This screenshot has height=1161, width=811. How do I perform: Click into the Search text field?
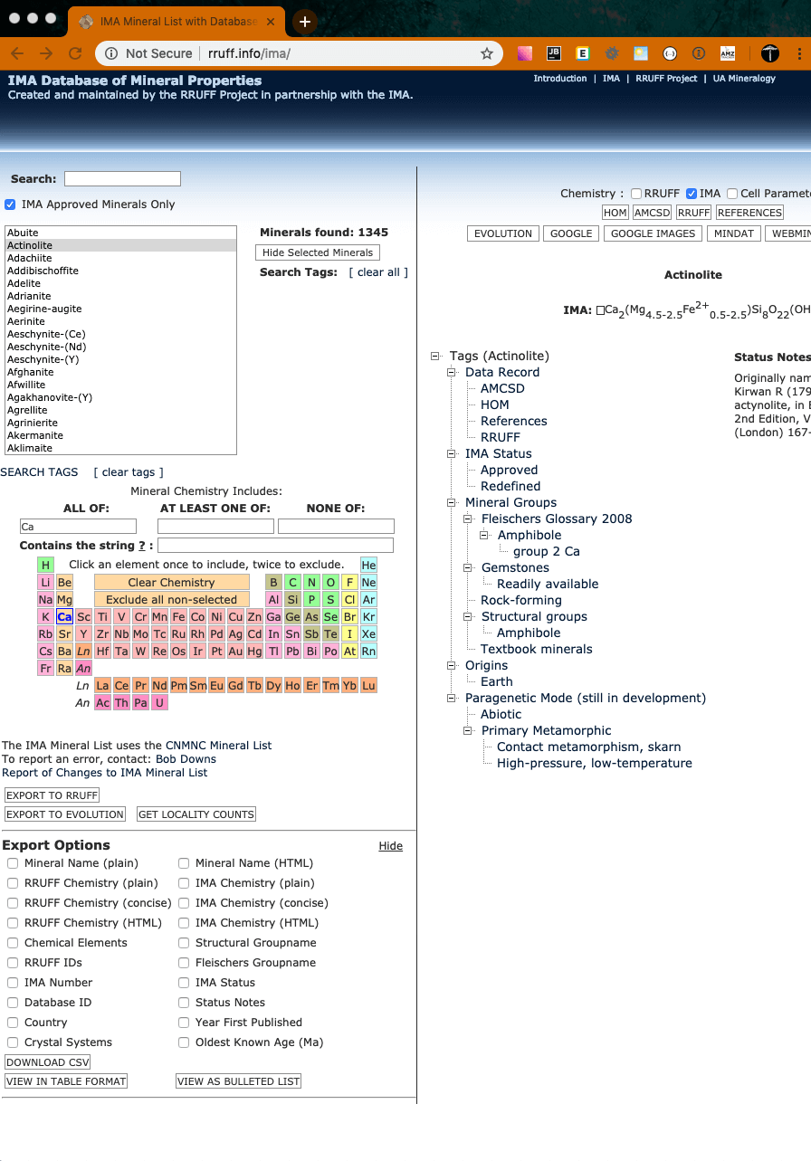[x=122, y=179]
